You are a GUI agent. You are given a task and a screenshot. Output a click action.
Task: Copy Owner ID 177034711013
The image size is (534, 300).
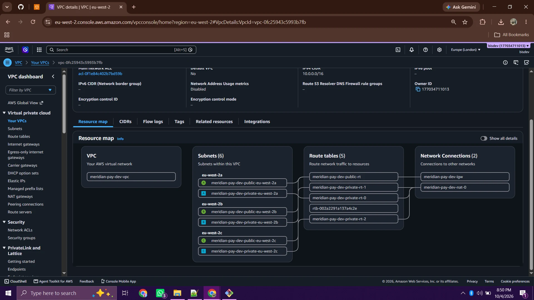pos(418,89)
